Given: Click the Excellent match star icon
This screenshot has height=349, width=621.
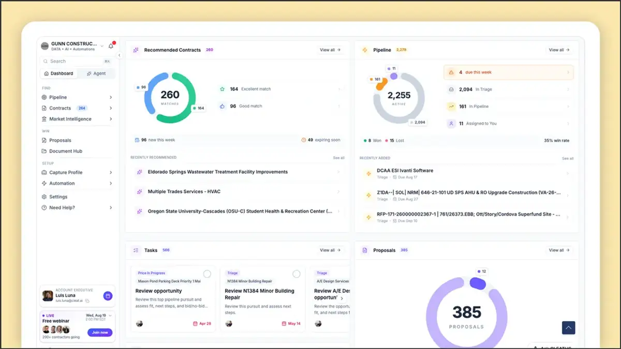Looking at the screenshot, I should pyautogui.click(x=222, y=89).
